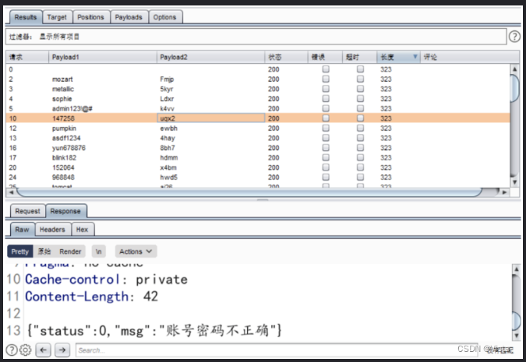Screen dimensions: 526x362
Task: Toggle timeout checkbox in mozart row
Action: tap(360, 79)
